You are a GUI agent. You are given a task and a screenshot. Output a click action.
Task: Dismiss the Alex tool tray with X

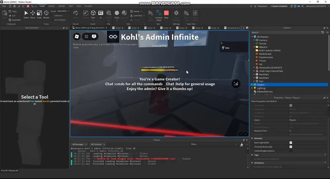[221, 43]
